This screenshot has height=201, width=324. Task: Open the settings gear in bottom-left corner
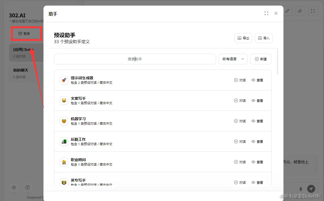14,187
